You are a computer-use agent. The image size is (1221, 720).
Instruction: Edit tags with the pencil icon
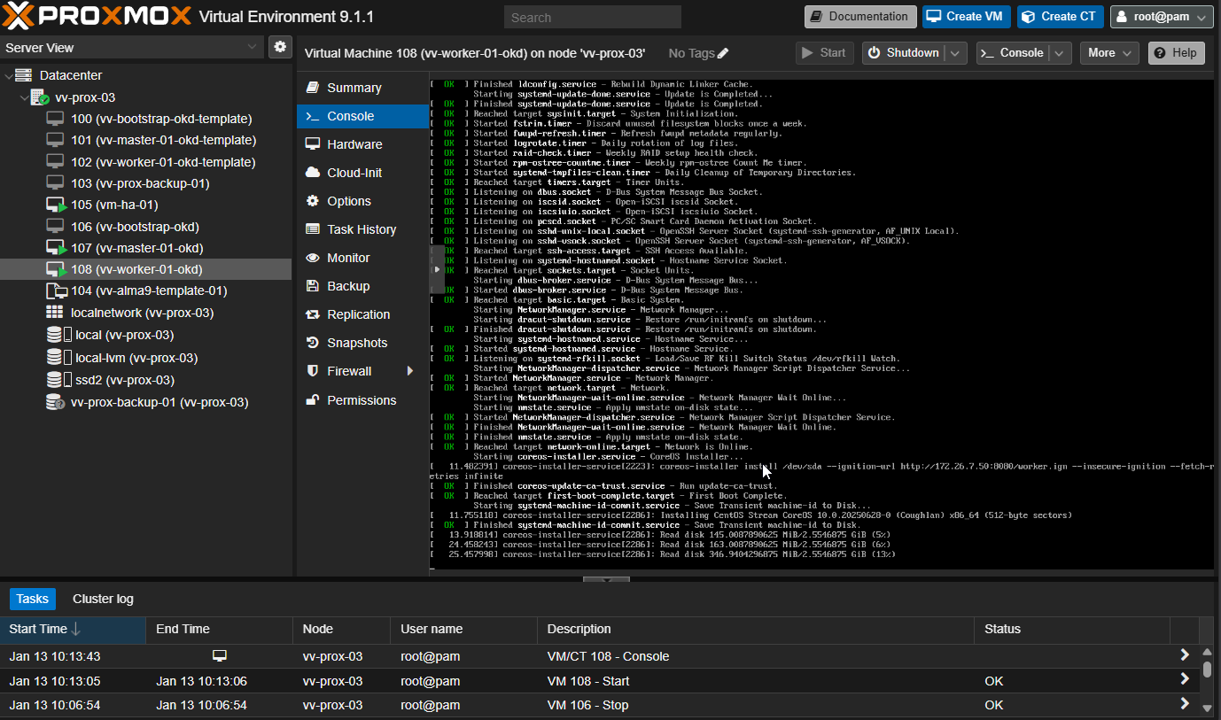click(723, 53)
